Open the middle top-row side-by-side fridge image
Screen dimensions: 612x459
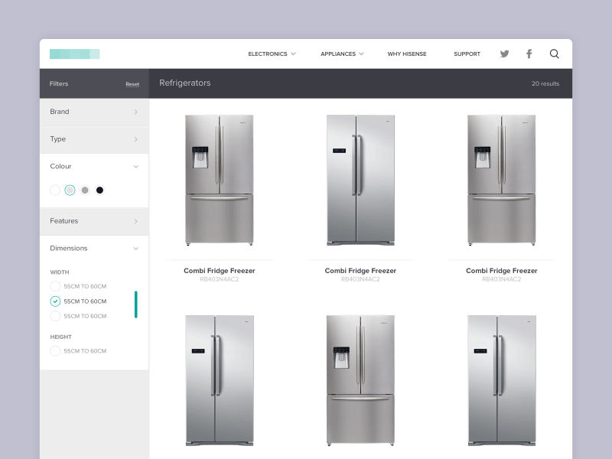360,180
